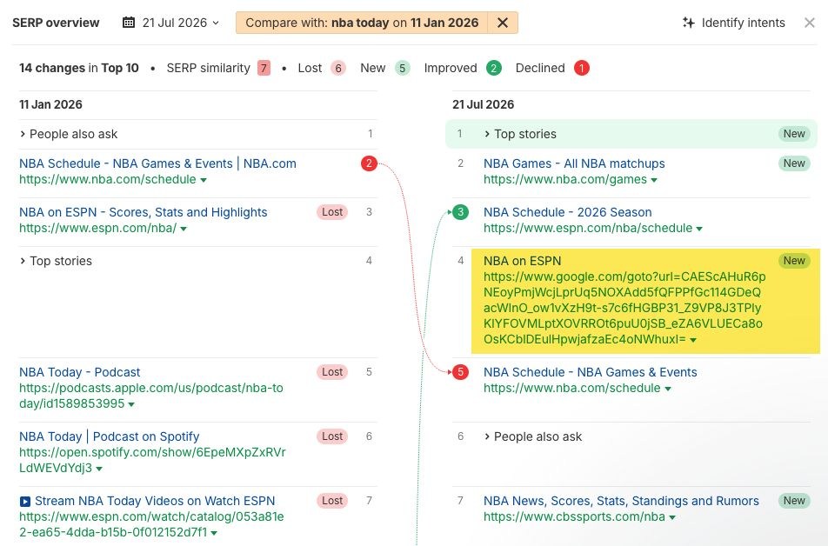Screen dimensions: 828x546
Task: Click Lost tag on NBA Today - Podcast row
Action: coord(332,372)
